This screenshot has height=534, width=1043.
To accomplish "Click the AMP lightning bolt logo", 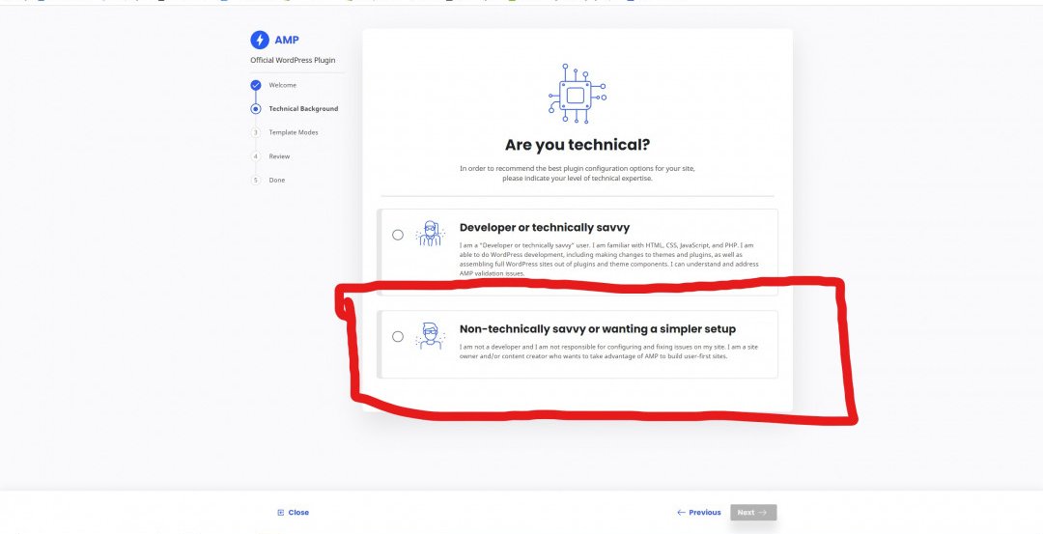I will click(x=260, y=40).
